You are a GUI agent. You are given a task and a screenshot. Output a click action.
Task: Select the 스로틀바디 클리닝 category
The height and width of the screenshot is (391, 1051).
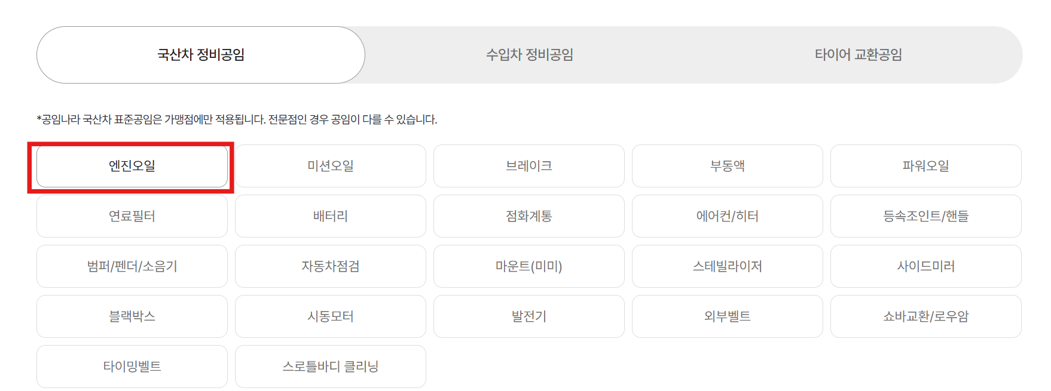[331, 366]
